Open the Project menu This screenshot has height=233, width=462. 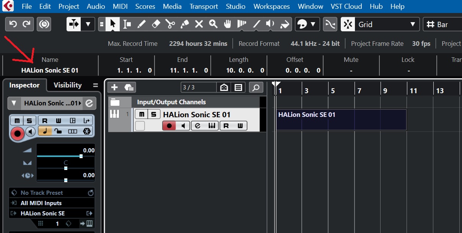(69, 6)
